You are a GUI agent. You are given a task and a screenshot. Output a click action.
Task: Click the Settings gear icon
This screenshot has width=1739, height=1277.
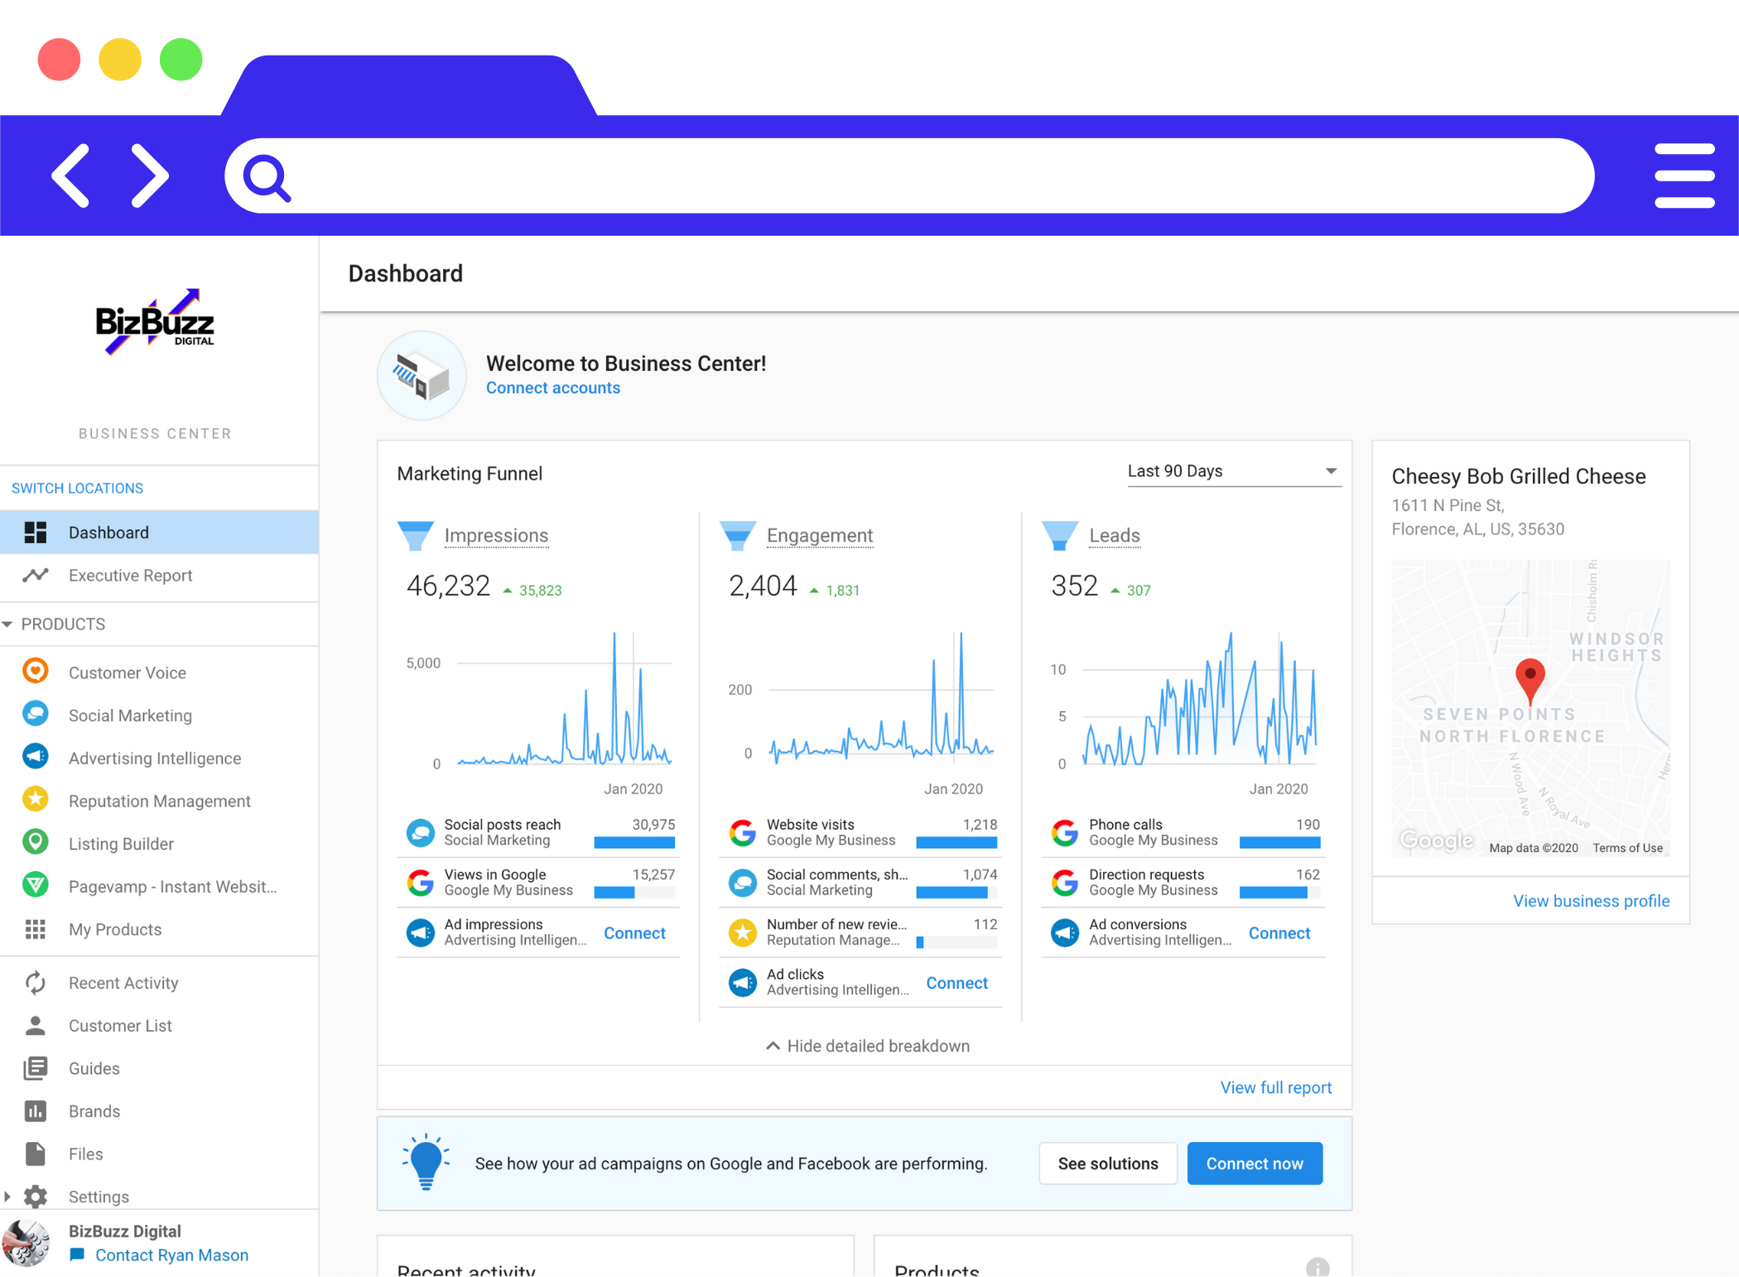pyautogui.click(x=35, y=1197)
